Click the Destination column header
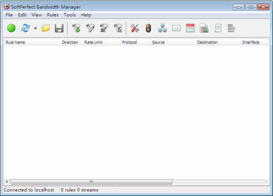The image size is (273, 196). (x=207, y=42)
